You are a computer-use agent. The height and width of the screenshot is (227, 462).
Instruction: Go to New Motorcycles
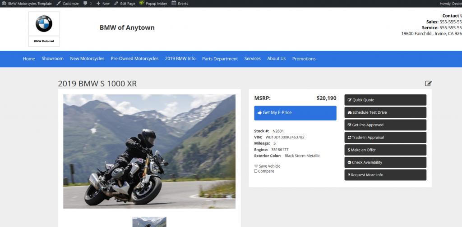[x=87, y=59]
